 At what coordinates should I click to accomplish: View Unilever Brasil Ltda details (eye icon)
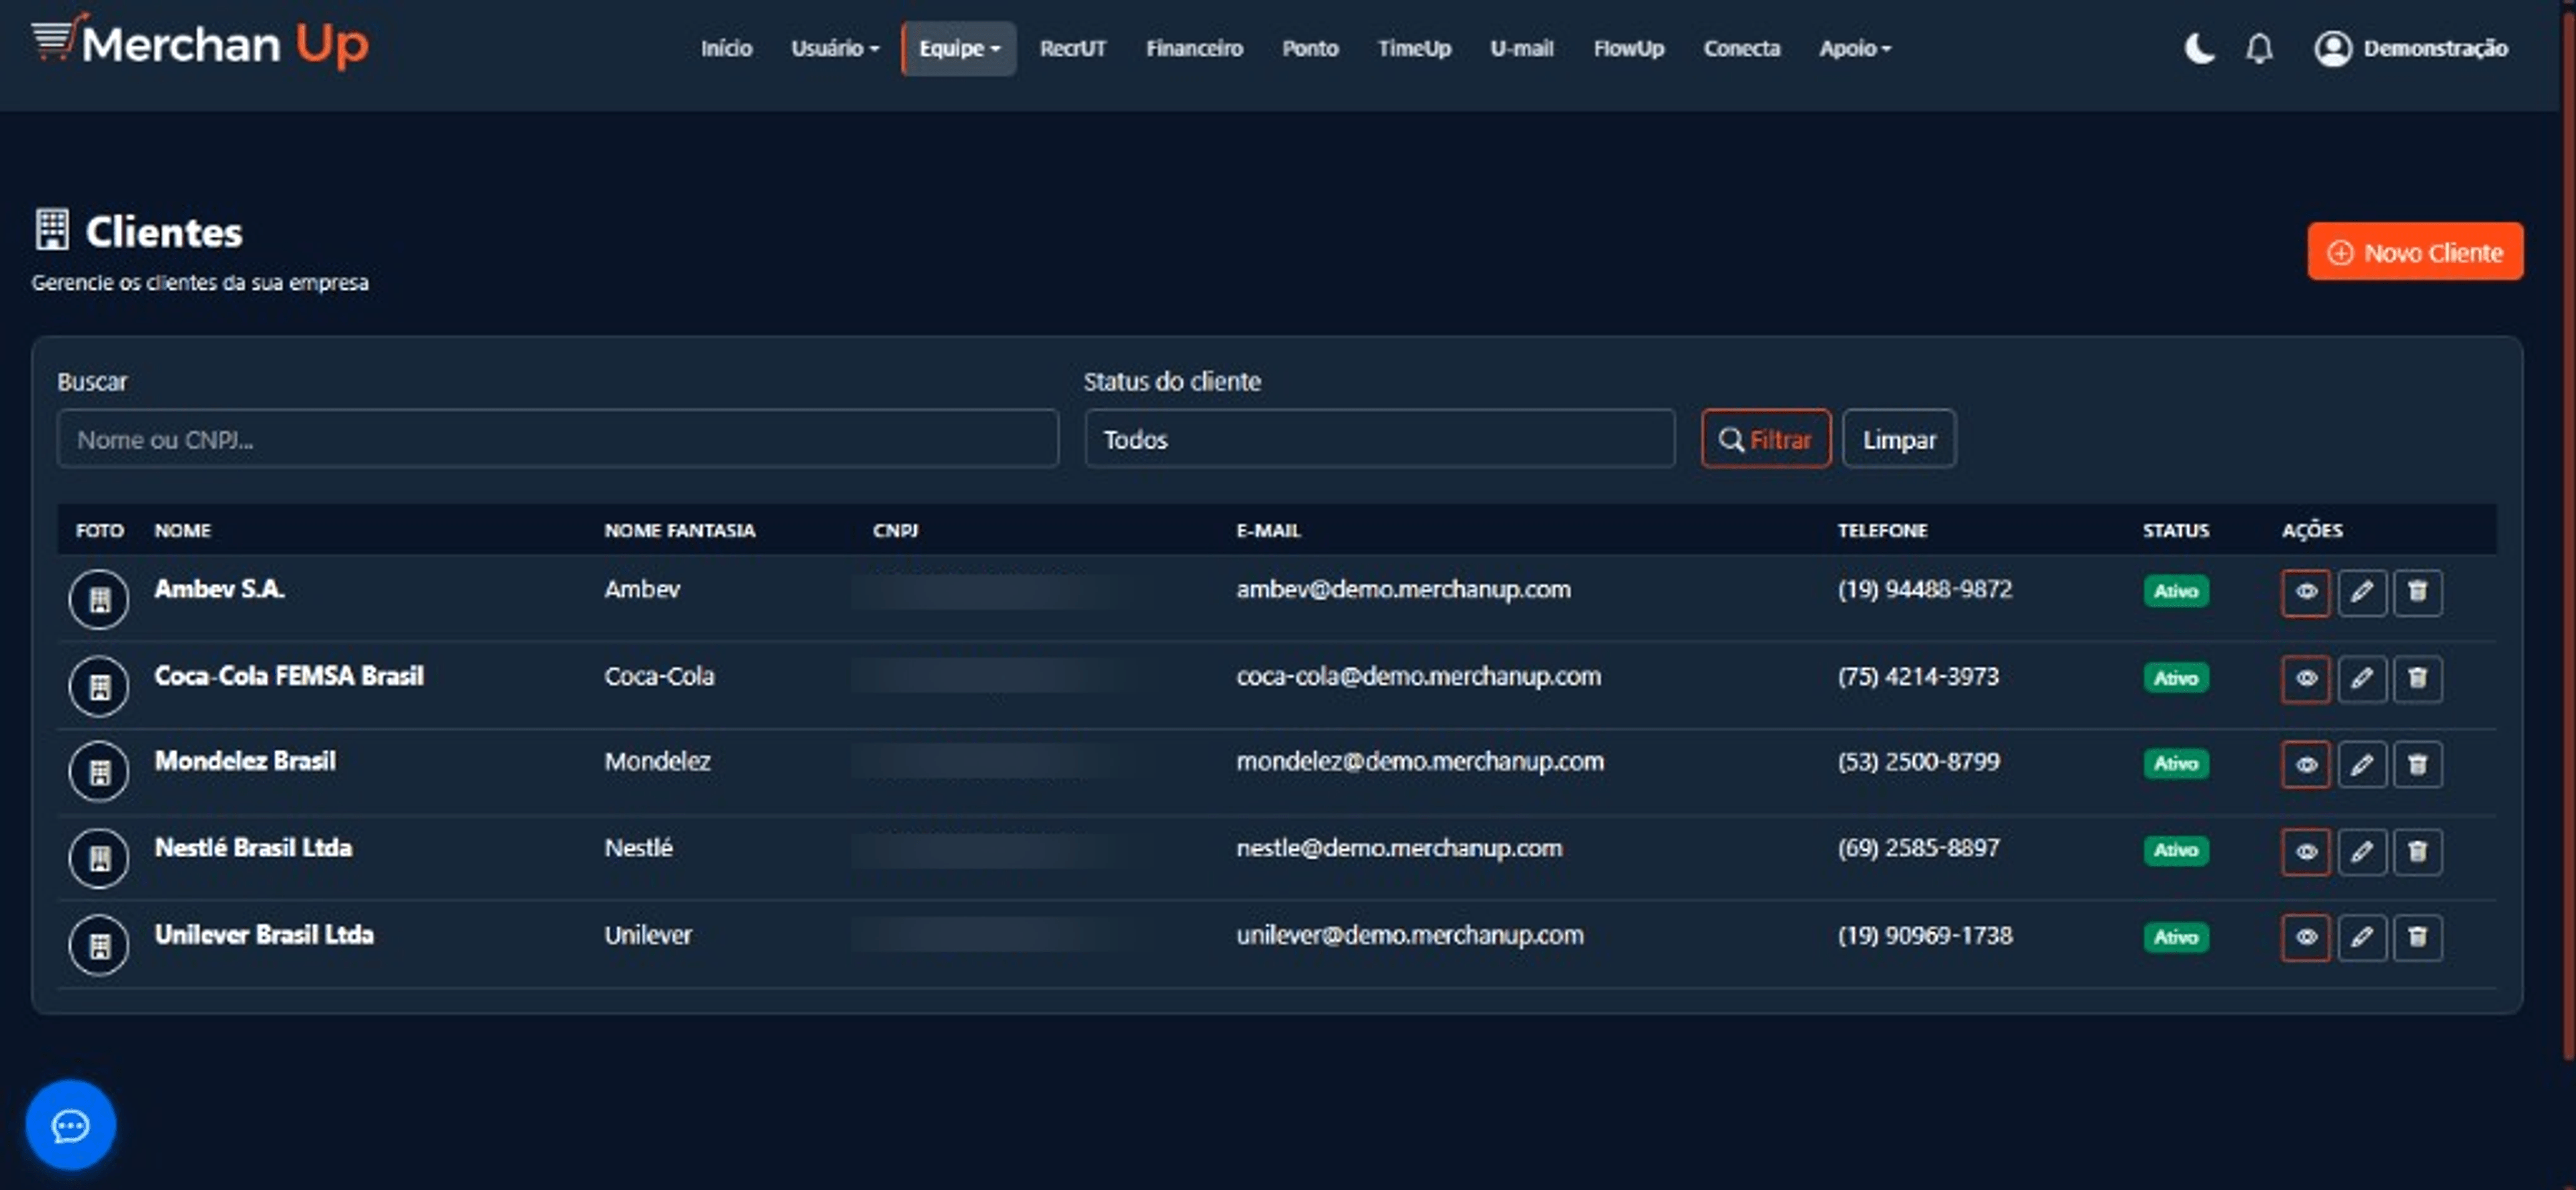[x=2305, y=938]
